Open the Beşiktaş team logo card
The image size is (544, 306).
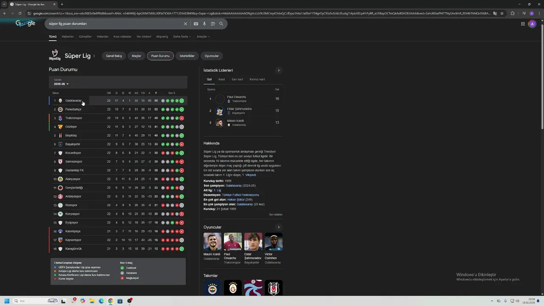point(273,288)
